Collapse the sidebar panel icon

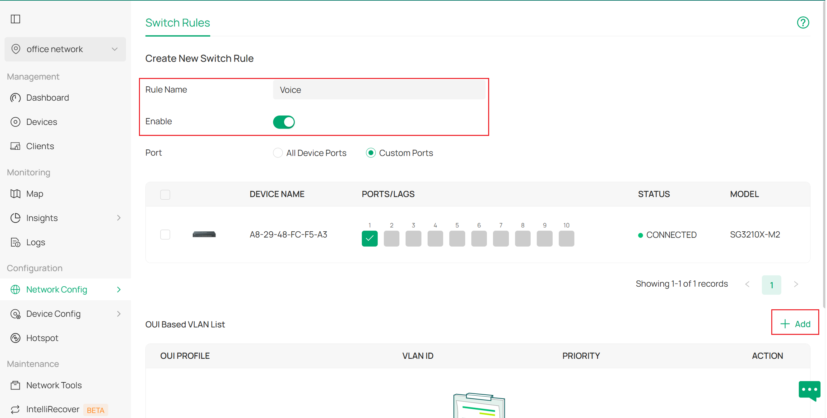click(16, 19)
